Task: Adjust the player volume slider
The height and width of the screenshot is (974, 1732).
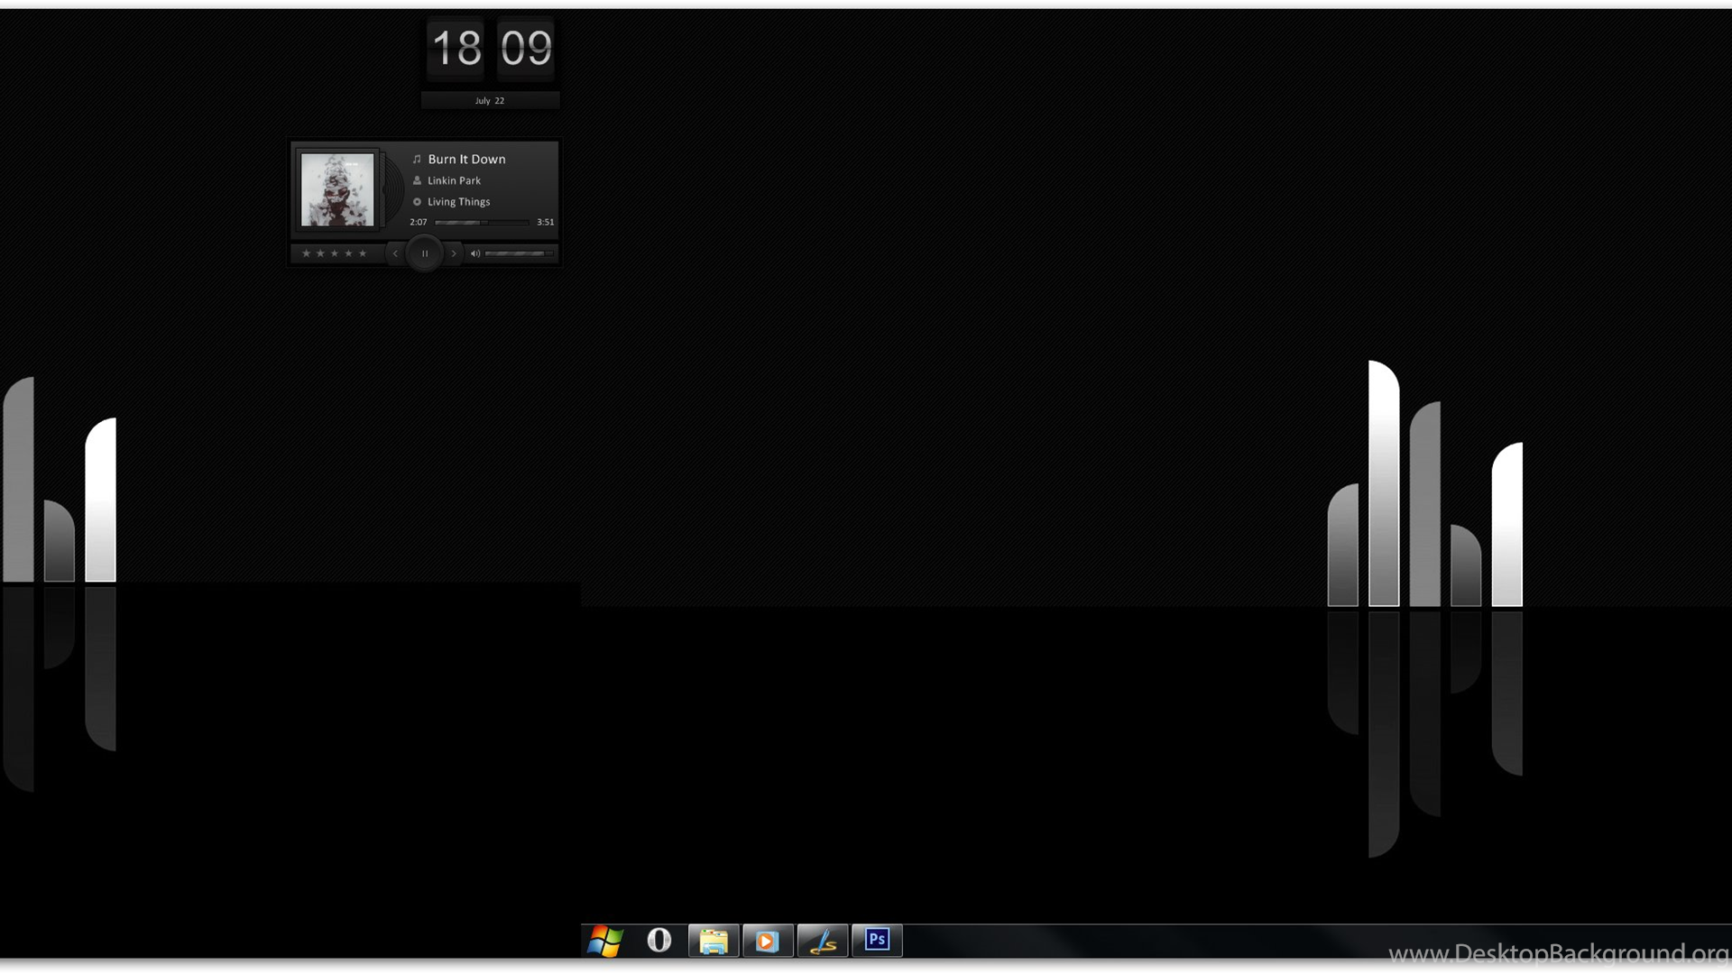Action: pos(518,253)
